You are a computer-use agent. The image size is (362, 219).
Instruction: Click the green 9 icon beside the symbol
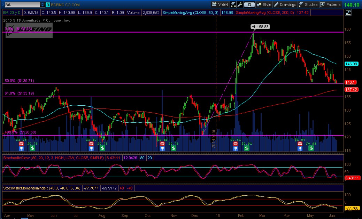click(x=48, y=5)
